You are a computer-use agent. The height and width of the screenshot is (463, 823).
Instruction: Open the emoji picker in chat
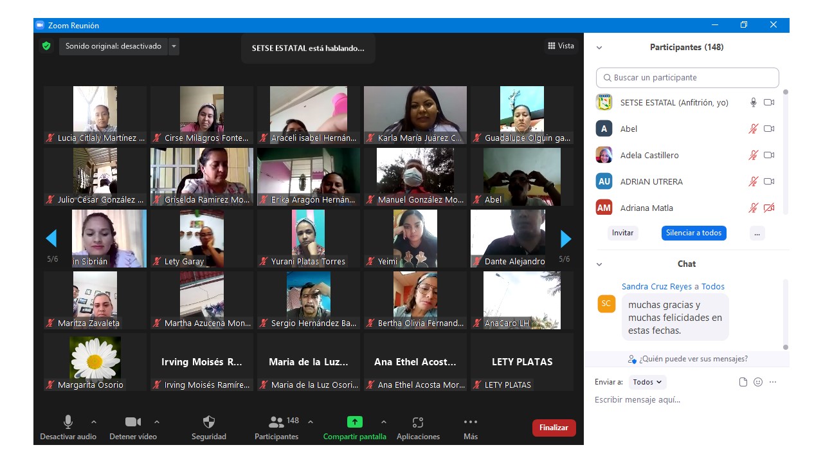(x=758, y=382)
